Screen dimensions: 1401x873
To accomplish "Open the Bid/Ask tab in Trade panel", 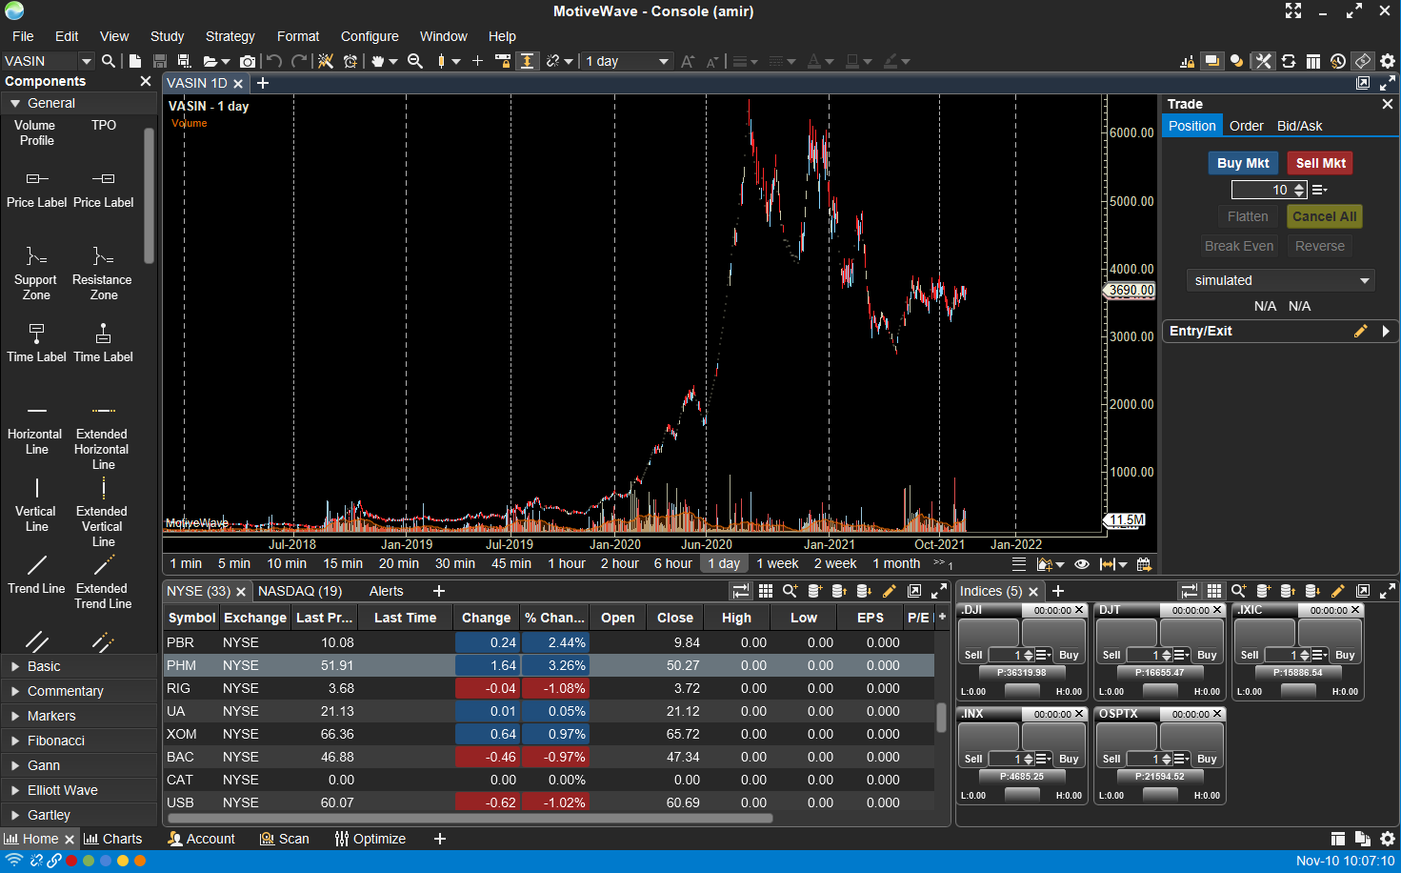I will [1299, 126].
